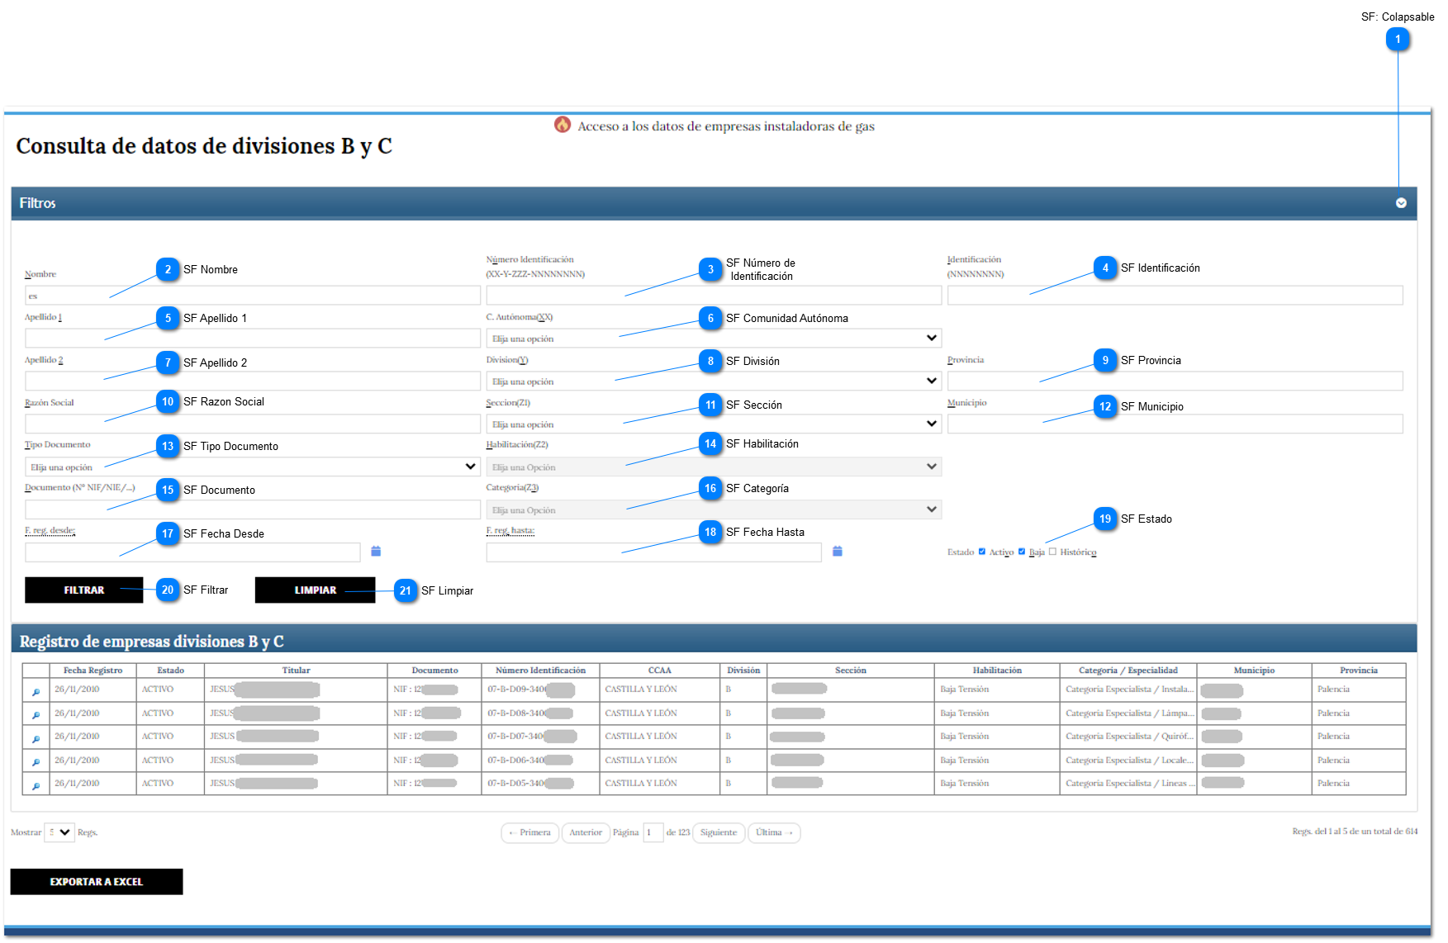Image resolution: width=1448 pixels, height=943 pixels.
Task: Click the FILTRAR button
Action: tap(84, 590)
